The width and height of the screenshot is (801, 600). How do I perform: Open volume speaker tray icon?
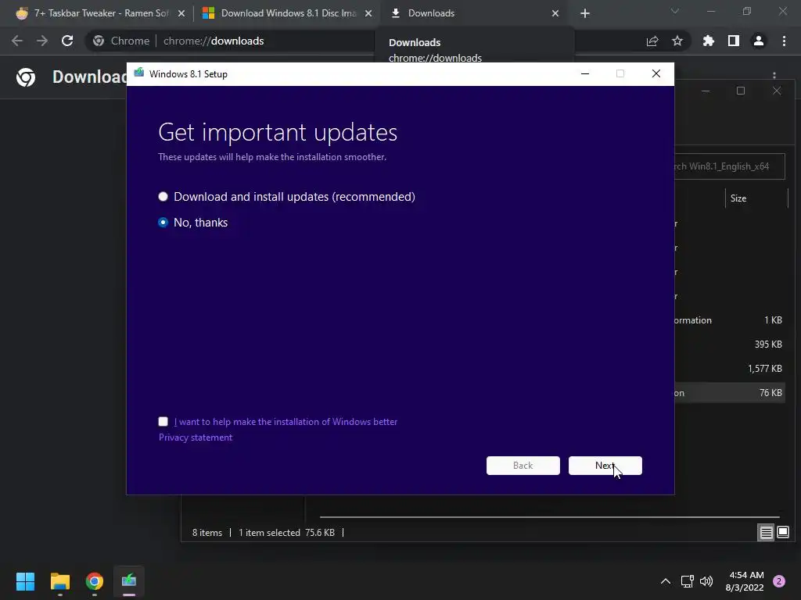click(706, 581)
